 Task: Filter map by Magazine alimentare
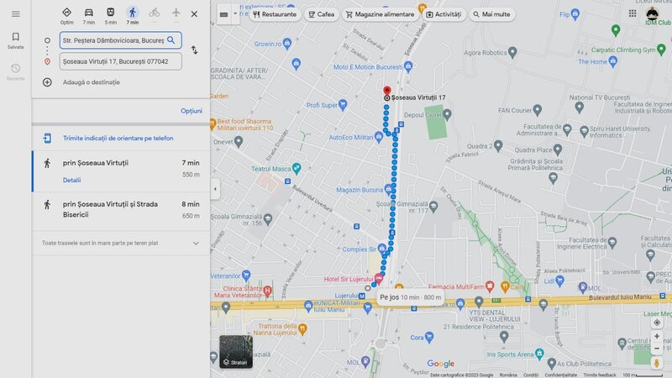point(381,14)
